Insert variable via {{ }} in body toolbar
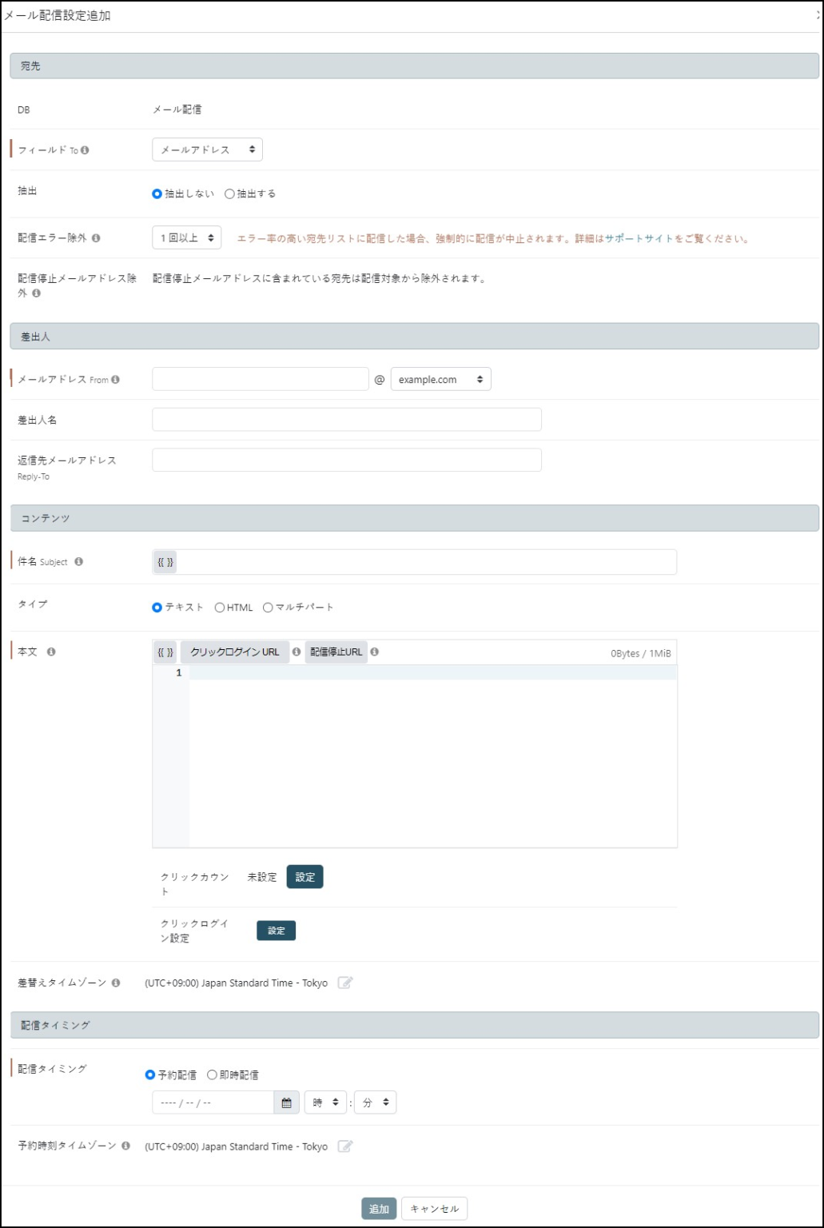824x1228 pixels. (165, 652)
